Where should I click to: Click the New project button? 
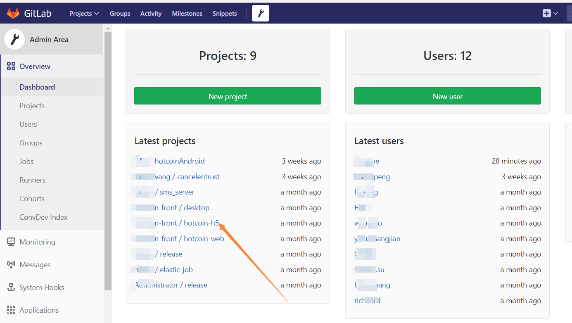228,96
